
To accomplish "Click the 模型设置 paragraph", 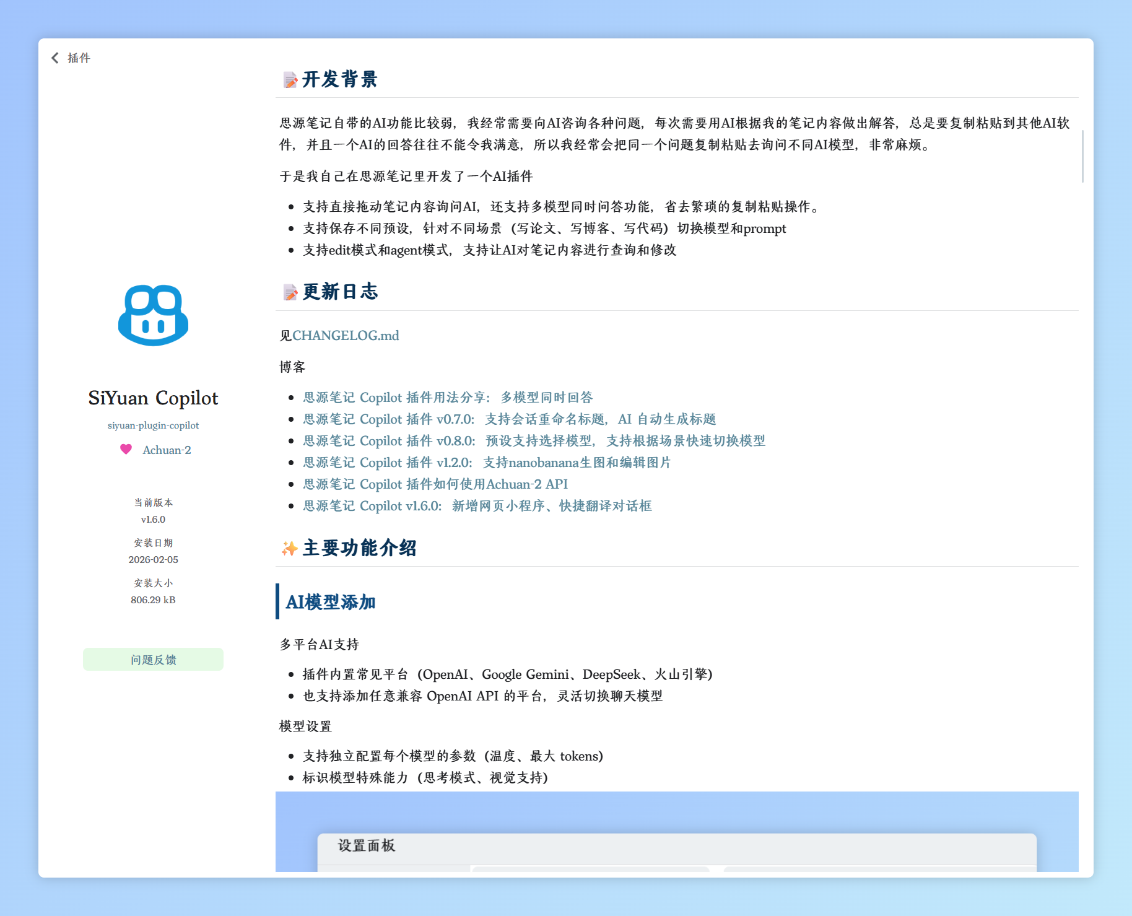I will [x=305, y=726].
